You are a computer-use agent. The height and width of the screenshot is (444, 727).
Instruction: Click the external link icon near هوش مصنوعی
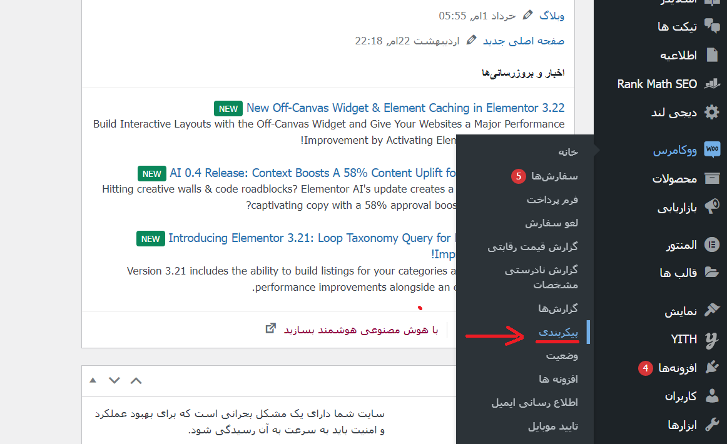[x=271, y=328]
